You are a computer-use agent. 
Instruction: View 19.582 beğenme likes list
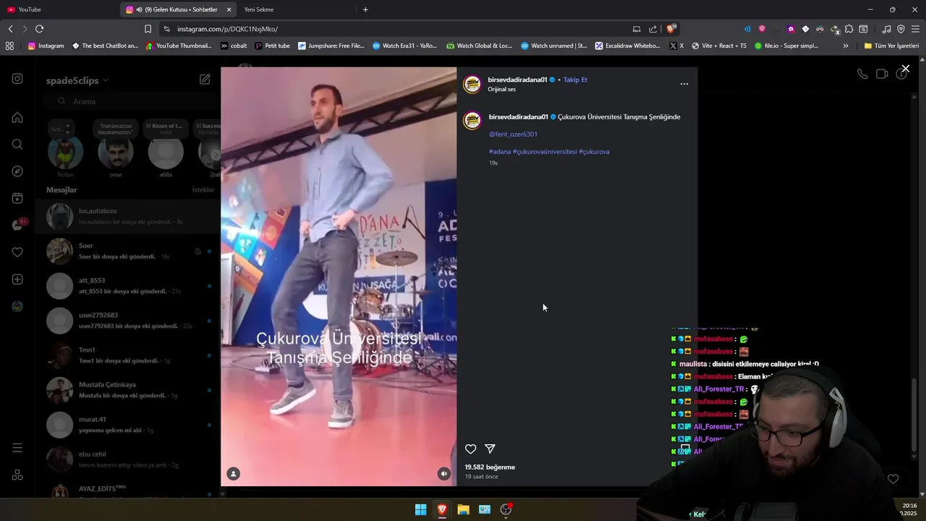coord(490,467)
